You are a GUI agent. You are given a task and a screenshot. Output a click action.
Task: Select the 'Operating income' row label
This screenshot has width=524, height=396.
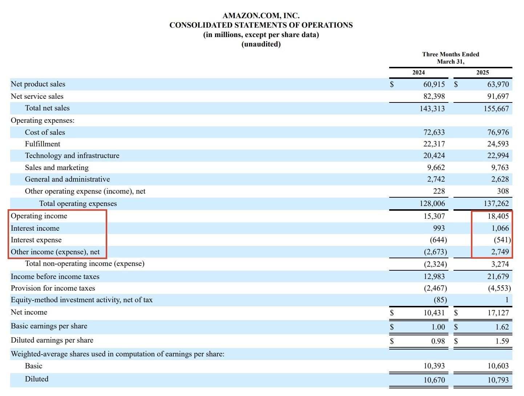tap(39, 216)
